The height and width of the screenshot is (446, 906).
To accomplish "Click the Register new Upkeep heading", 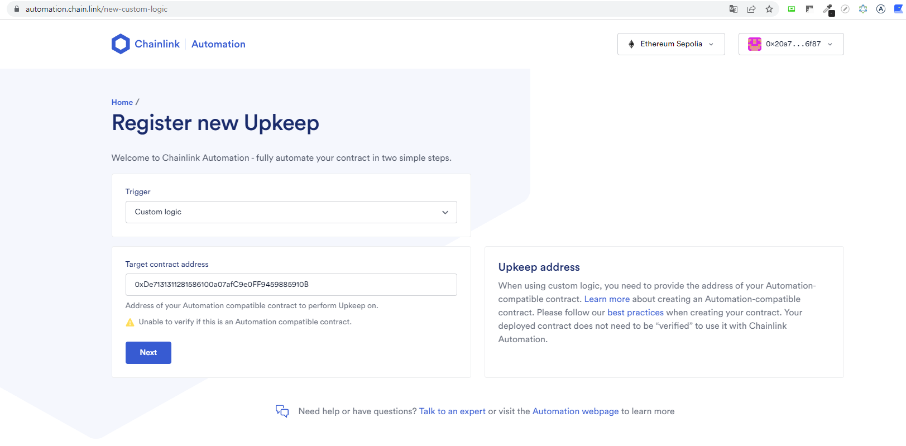I will click(215, 123).
